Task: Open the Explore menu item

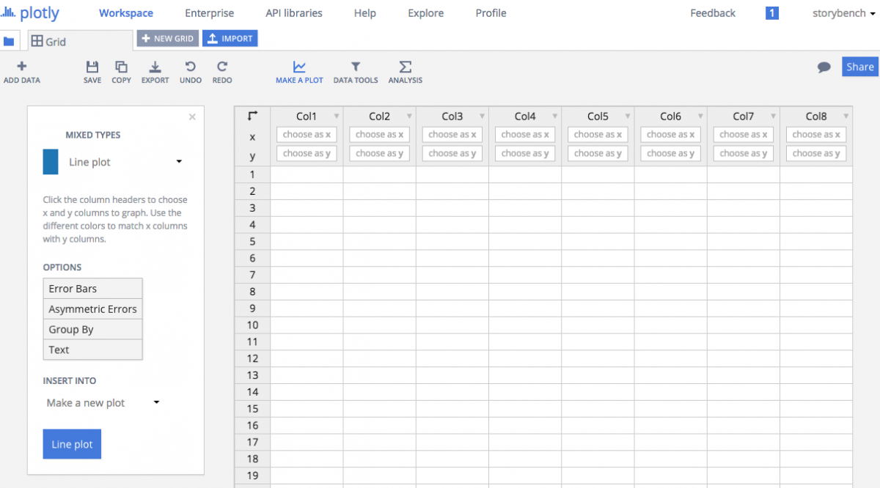Action: 425,12
